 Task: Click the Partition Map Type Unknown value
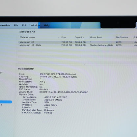pos(49,110)
